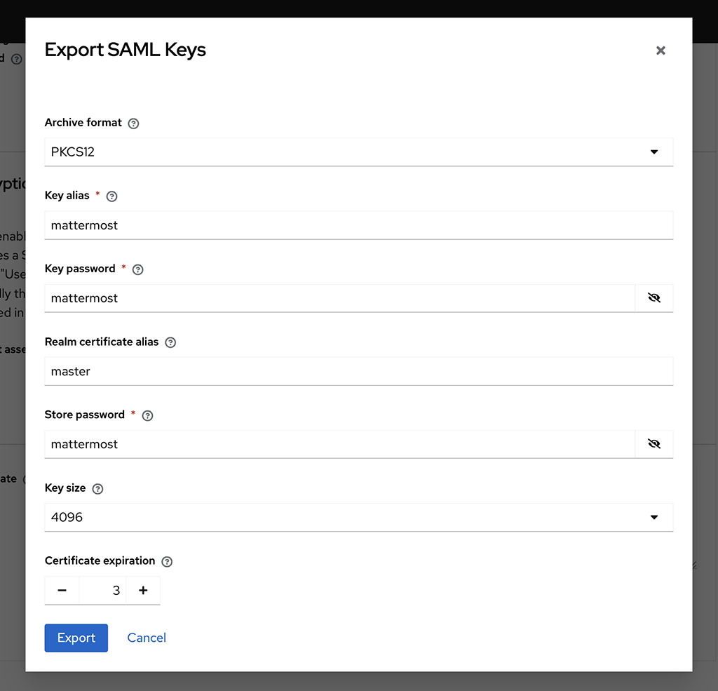This screenshot has width=718, height=691.
Task: Increment the certificate expiration value
Action: pyautogui.click(x=142, y=590)
